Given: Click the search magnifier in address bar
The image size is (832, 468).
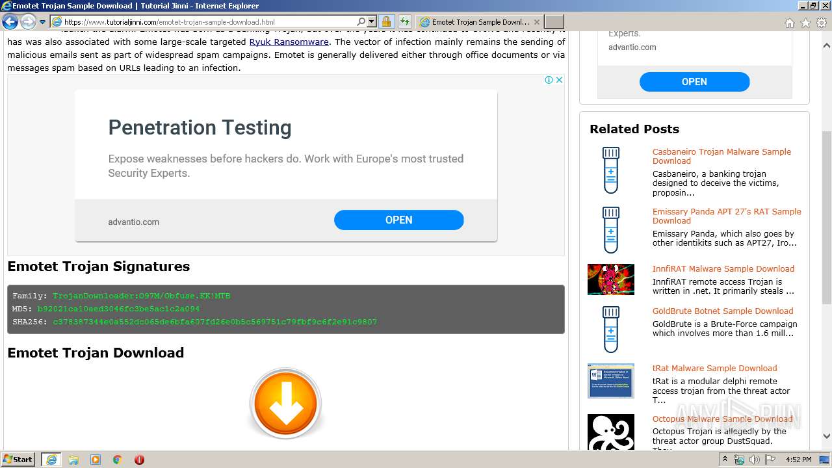Looking at the screenshot, I should [x=361, y=22].
